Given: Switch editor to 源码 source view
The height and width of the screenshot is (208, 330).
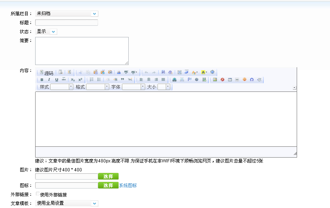Looking at the screenshot, I should click(46, 72).
